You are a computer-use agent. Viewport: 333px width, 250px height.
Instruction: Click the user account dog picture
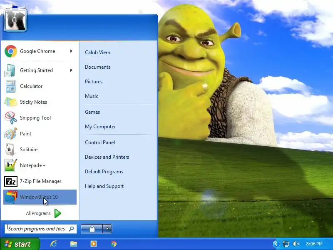[15, 20]
